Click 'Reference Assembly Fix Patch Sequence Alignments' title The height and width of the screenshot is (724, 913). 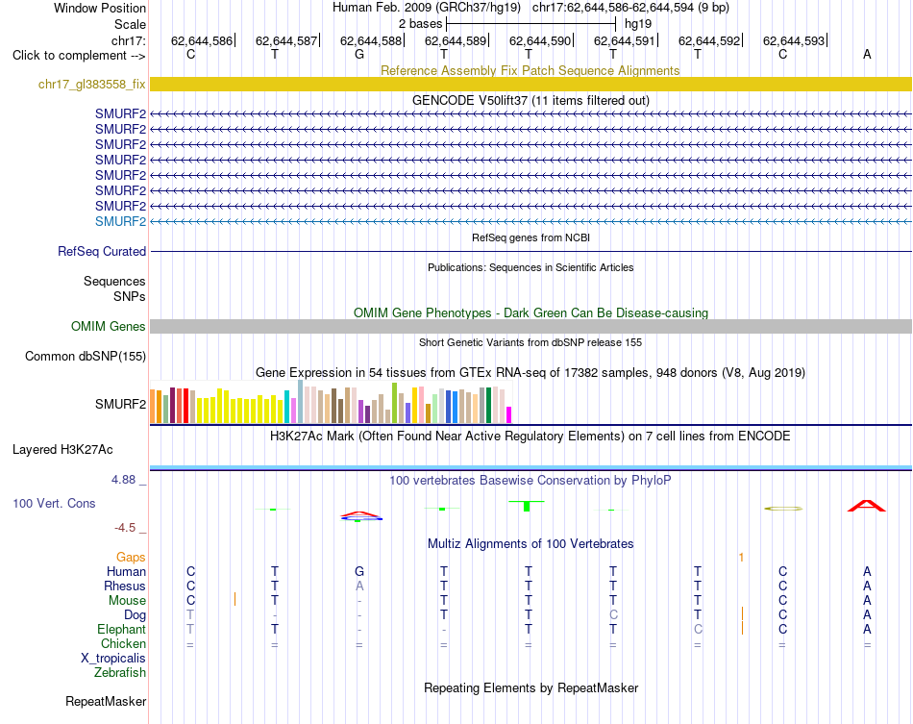[530, 70]
